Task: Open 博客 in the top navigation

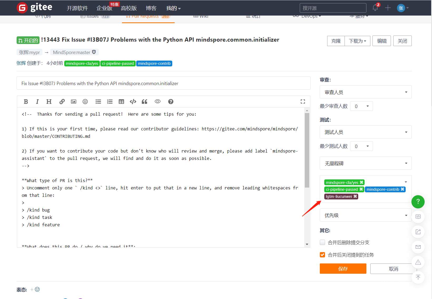Action: click(x=151, y=8)
